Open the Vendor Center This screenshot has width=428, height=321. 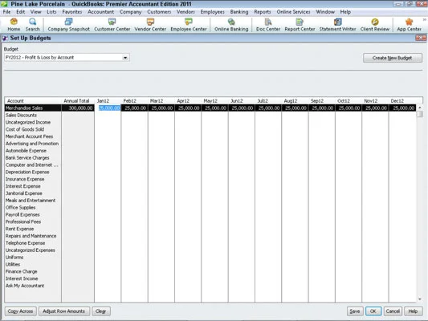[150, 25]
